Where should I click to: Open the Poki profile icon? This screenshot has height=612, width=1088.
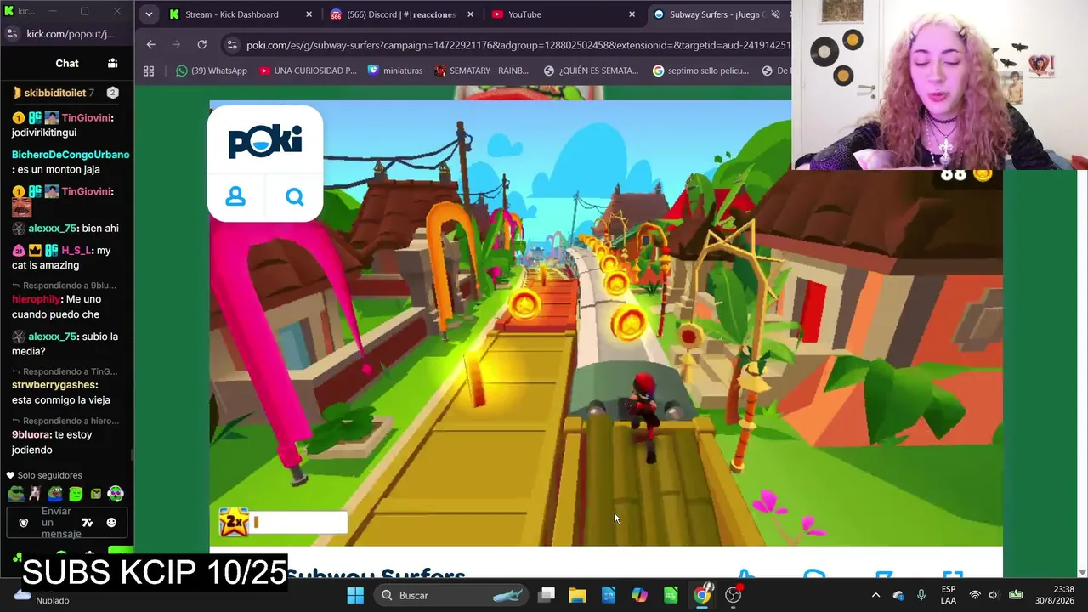(x=235, y=196)
